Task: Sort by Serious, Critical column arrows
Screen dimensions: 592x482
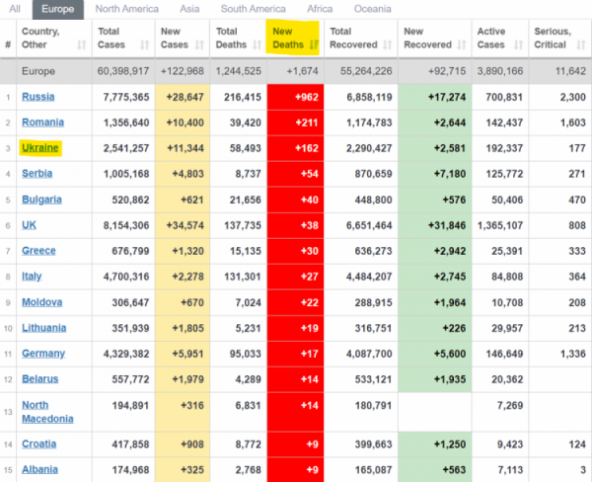Action: click(x=581, y=45)
